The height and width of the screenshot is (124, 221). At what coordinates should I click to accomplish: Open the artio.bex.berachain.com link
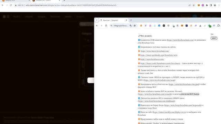coord(181,40)
